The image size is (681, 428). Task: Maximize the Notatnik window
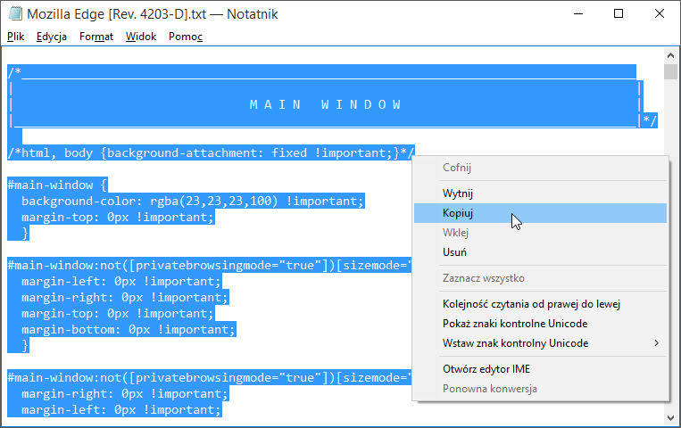pos(619,14)
